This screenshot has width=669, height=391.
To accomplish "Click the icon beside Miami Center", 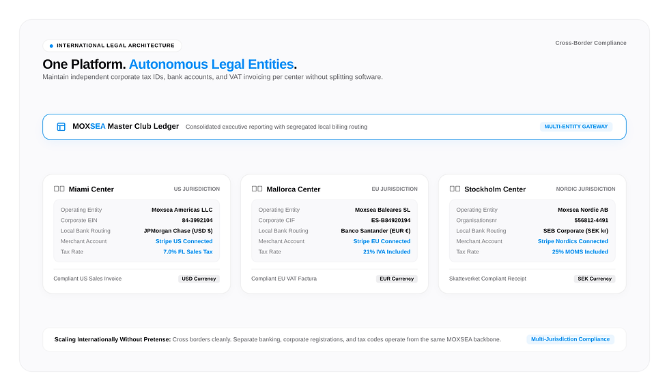I will (x=59, y=189).
